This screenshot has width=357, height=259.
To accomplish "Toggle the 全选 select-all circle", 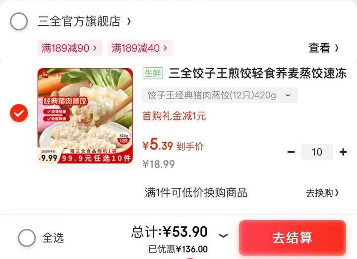I will (27, 238).
